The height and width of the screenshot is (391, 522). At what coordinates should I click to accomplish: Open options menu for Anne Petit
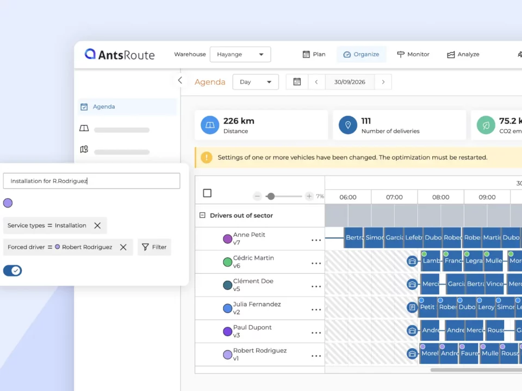pos(316,240)
